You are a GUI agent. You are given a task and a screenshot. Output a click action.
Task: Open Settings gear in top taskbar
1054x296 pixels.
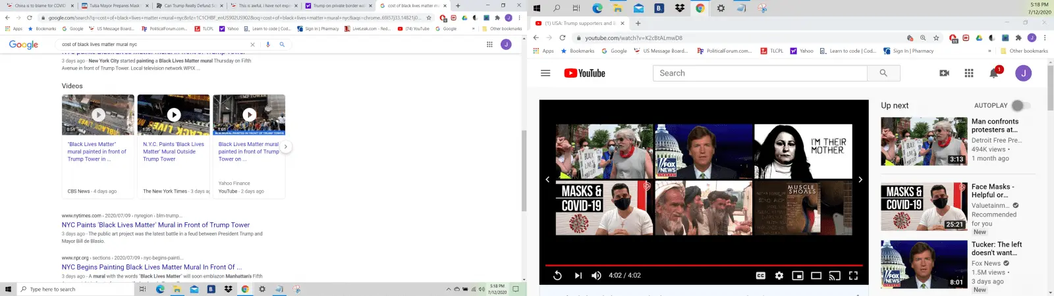click(x=721, y=9)
